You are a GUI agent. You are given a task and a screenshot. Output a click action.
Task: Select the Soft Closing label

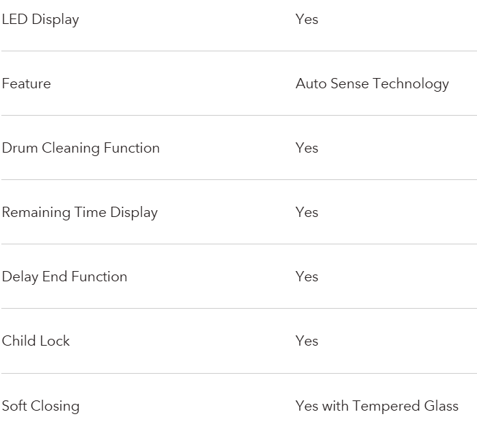41,407
